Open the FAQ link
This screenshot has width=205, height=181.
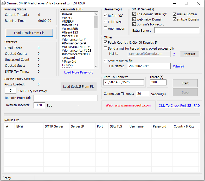coord(197,105)
